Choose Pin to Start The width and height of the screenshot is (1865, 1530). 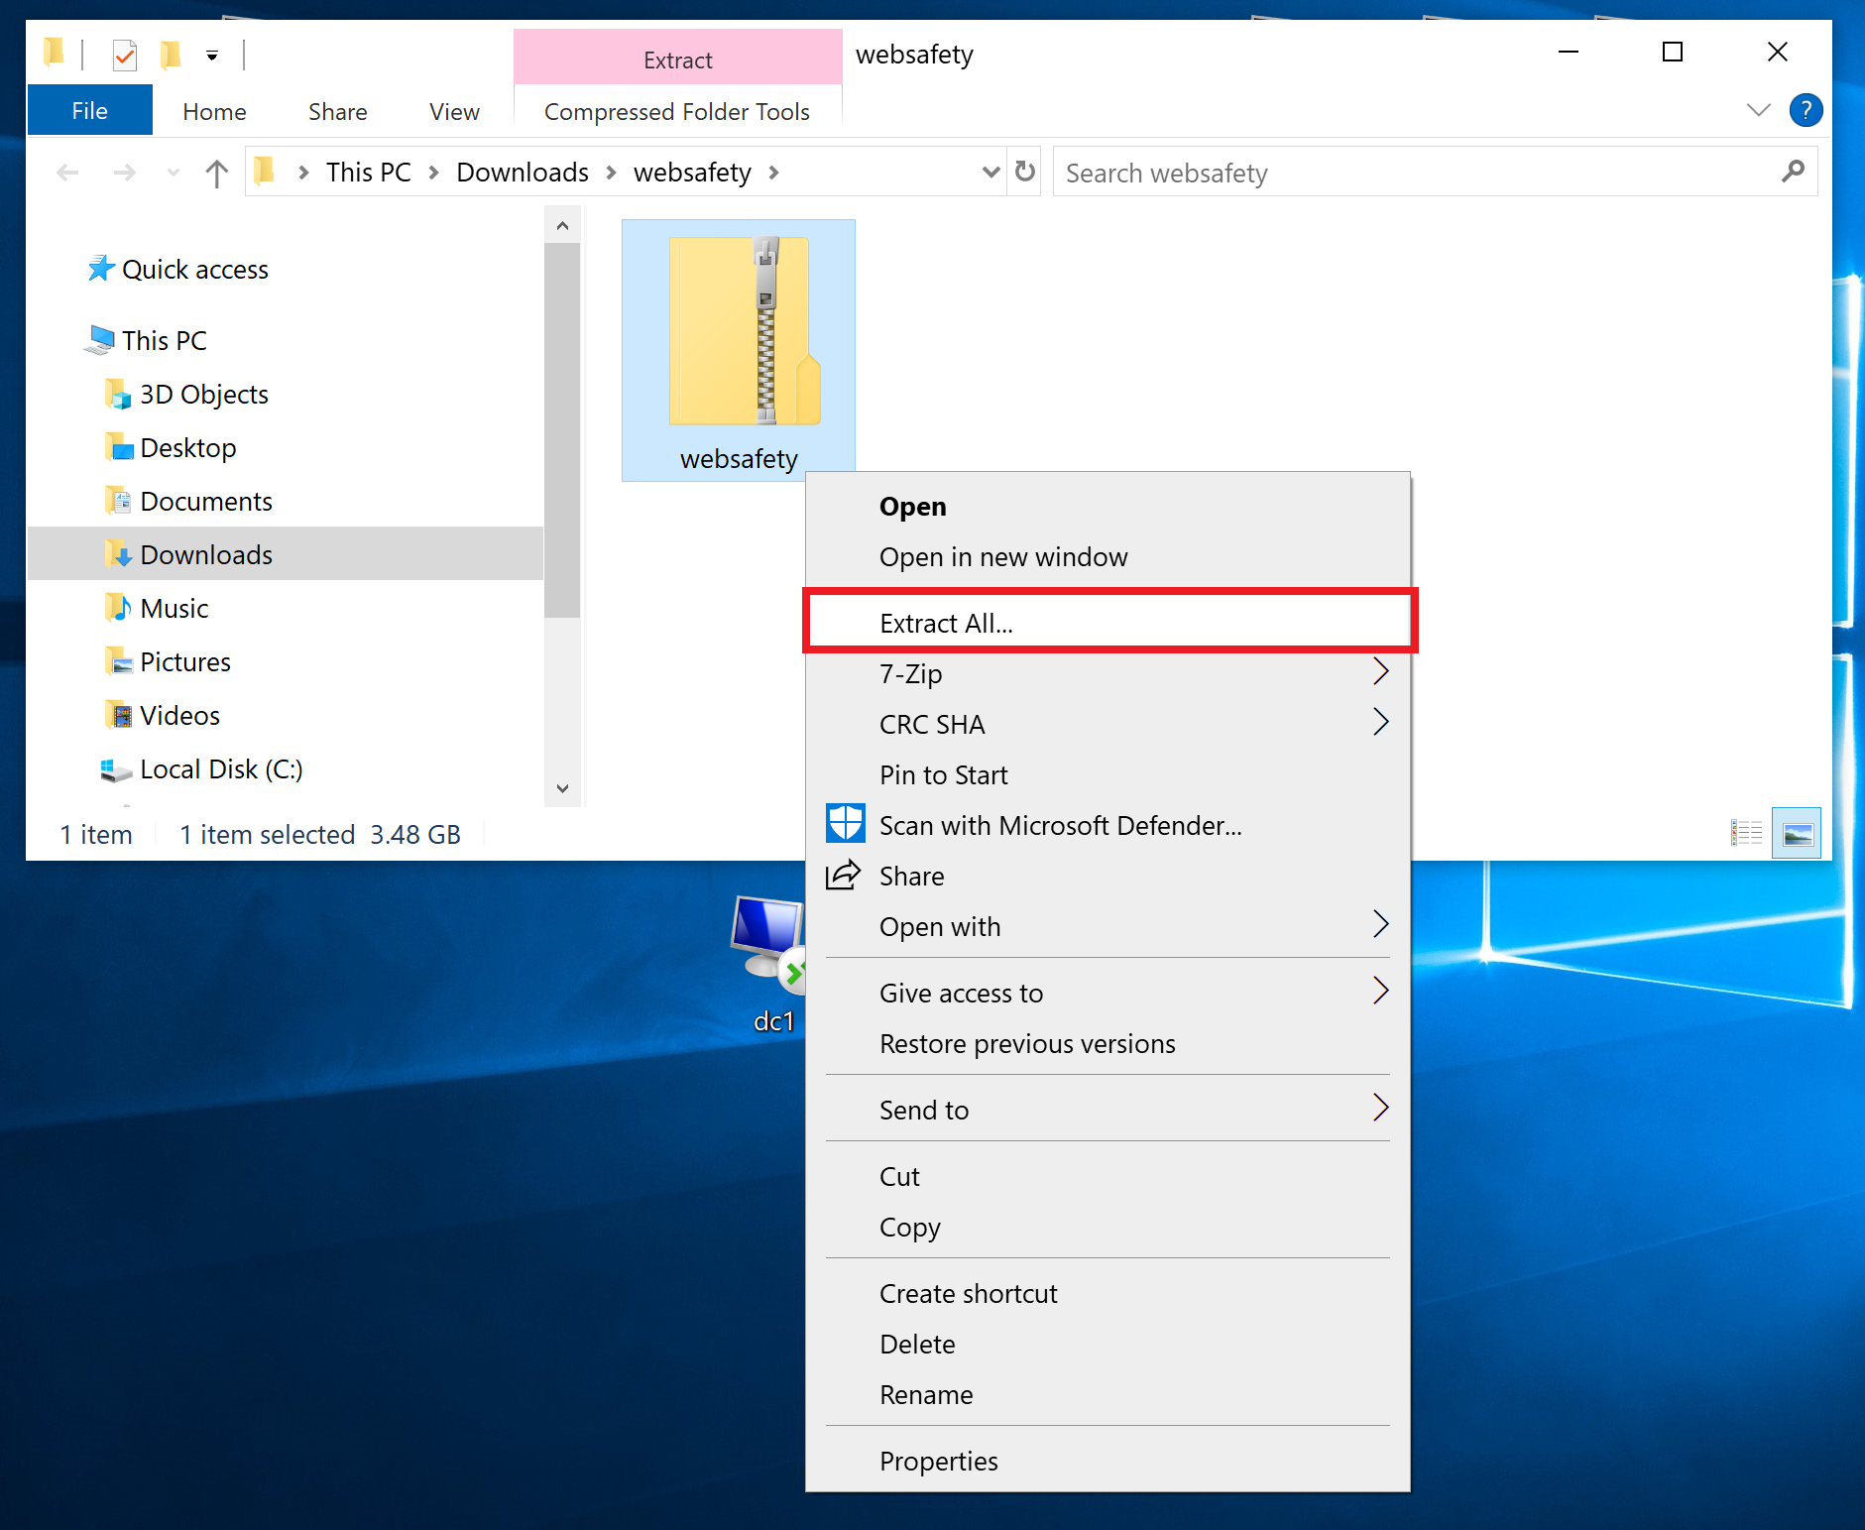coord(1107,775)
